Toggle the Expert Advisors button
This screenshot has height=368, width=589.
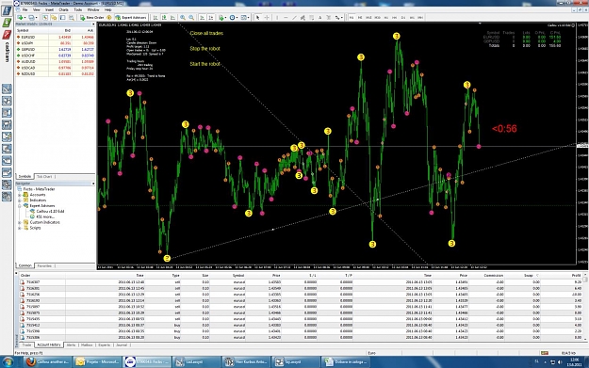pos(131,18)
